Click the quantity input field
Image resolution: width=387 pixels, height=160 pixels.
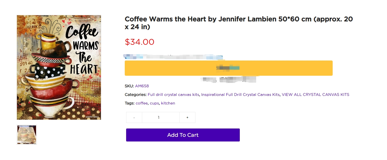(161, 117)
